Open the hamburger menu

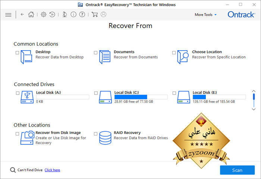coord(8,15)
